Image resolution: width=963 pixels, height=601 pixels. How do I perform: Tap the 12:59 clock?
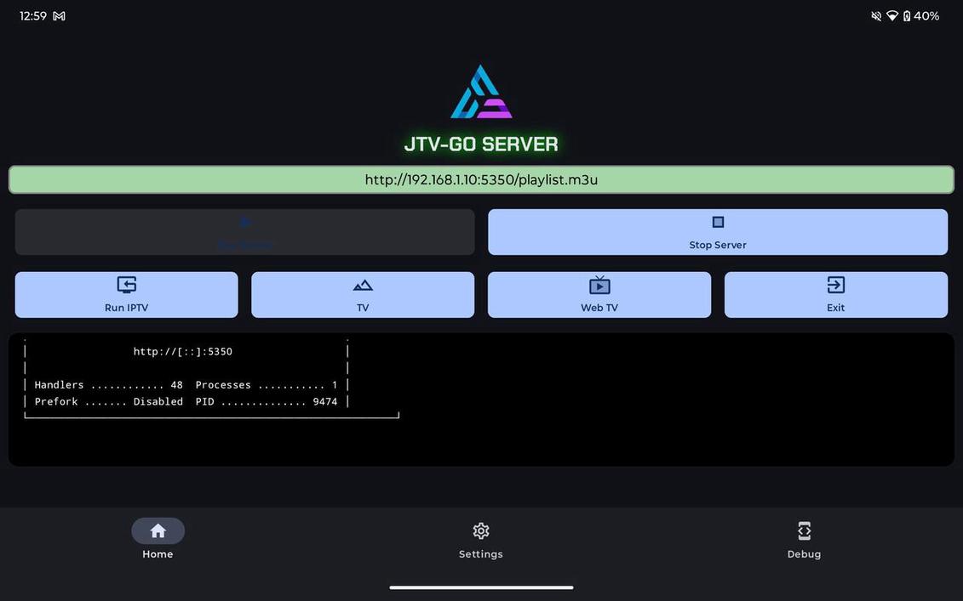click(x=33, y=16)
